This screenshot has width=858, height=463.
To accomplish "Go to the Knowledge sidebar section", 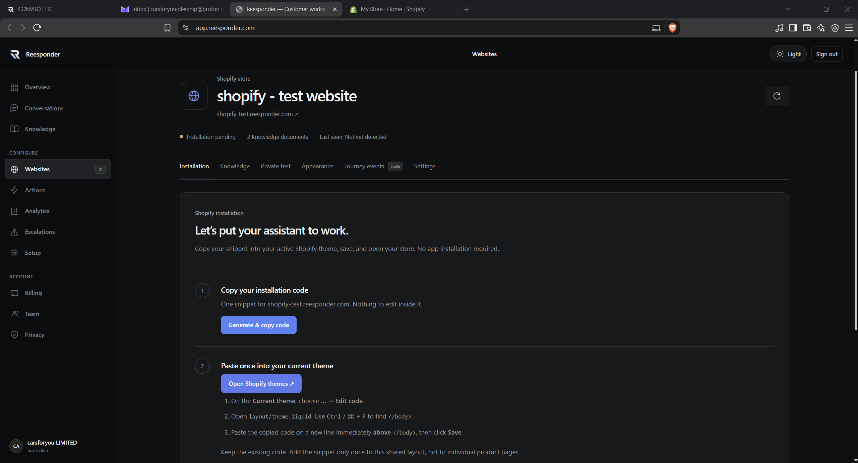I will tap(58, 129).
